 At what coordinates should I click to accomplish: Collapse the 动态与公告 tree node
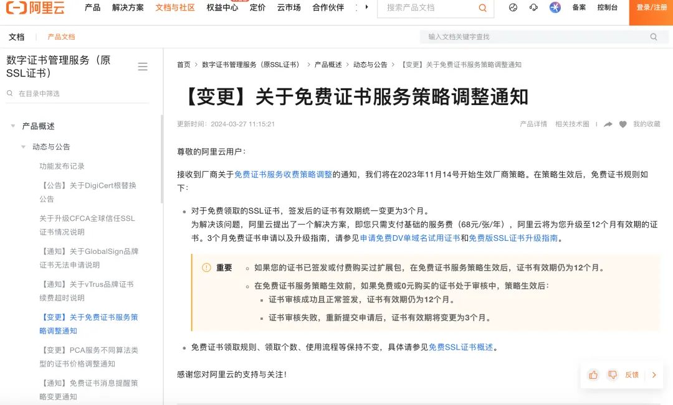point(23,147)
